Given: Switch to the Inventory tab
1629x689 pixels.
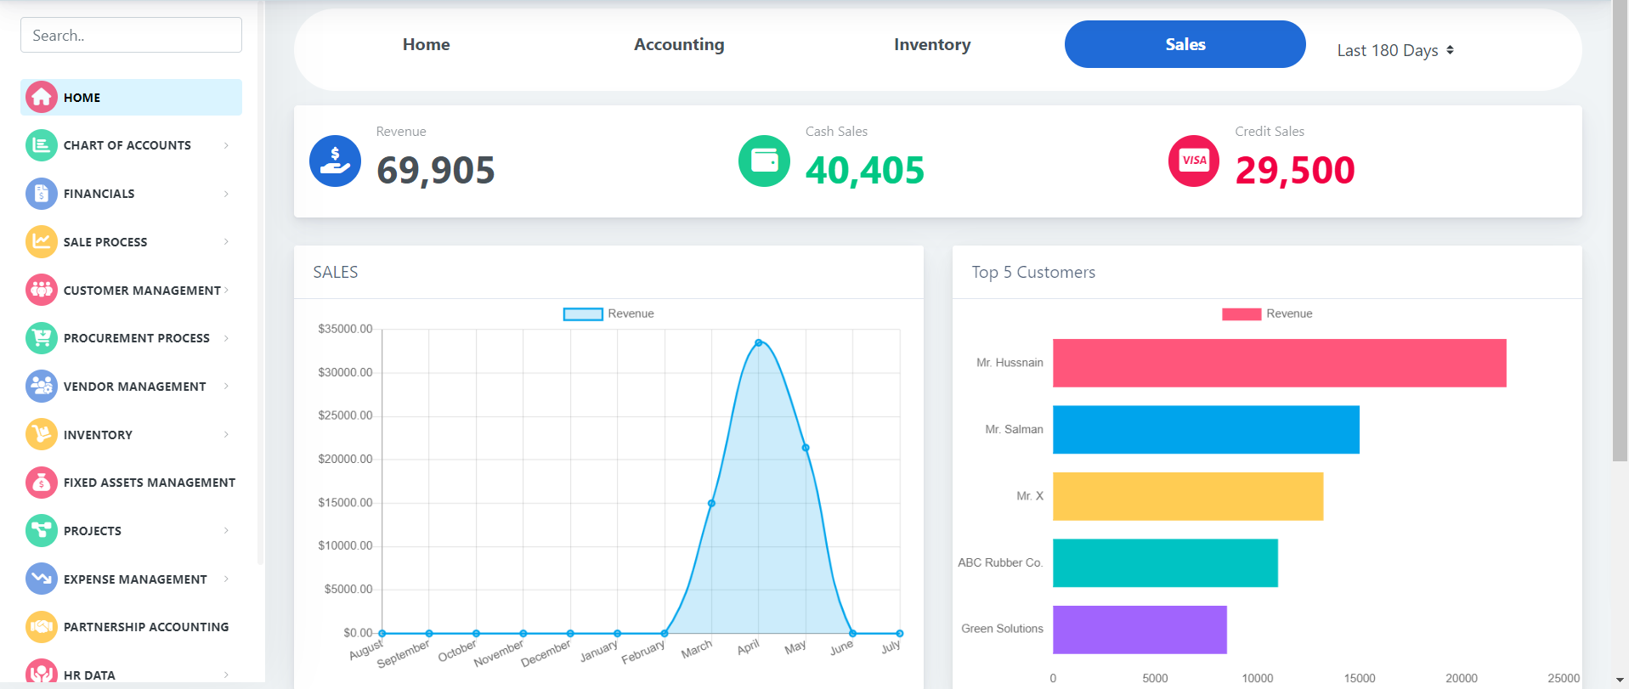Looking at the screenshot, I should (x=931, y=45).
